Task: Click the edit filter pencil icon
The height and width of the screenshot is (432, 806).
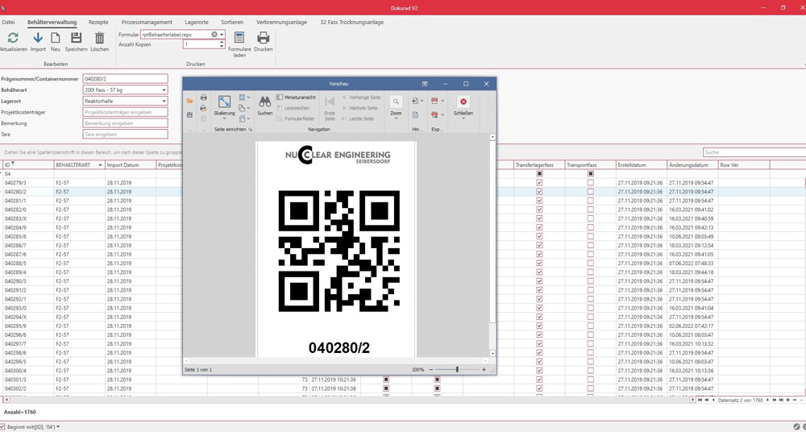Action: tap(796, 427)
